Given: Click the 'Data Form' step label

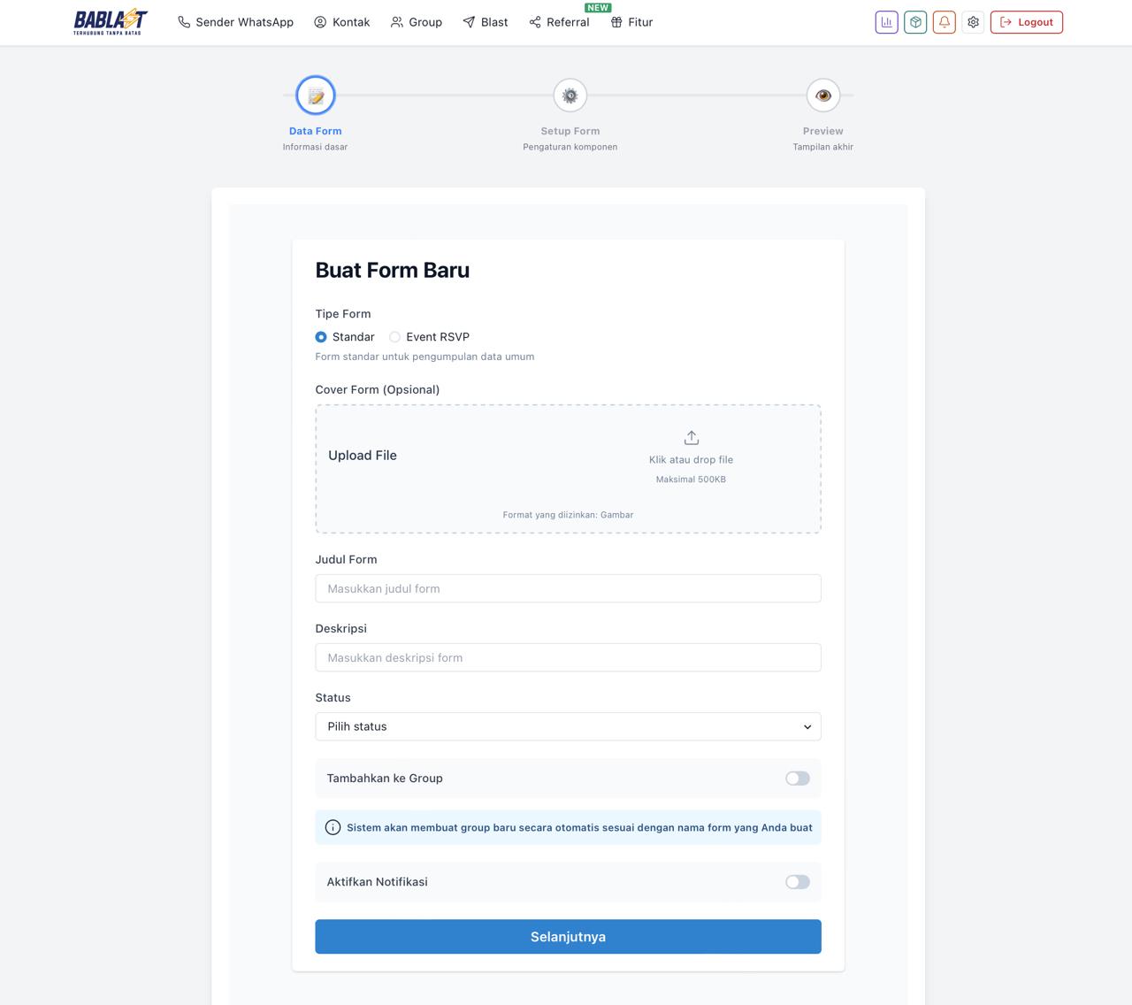Looking at the screenshot, I should click(316, 131).
